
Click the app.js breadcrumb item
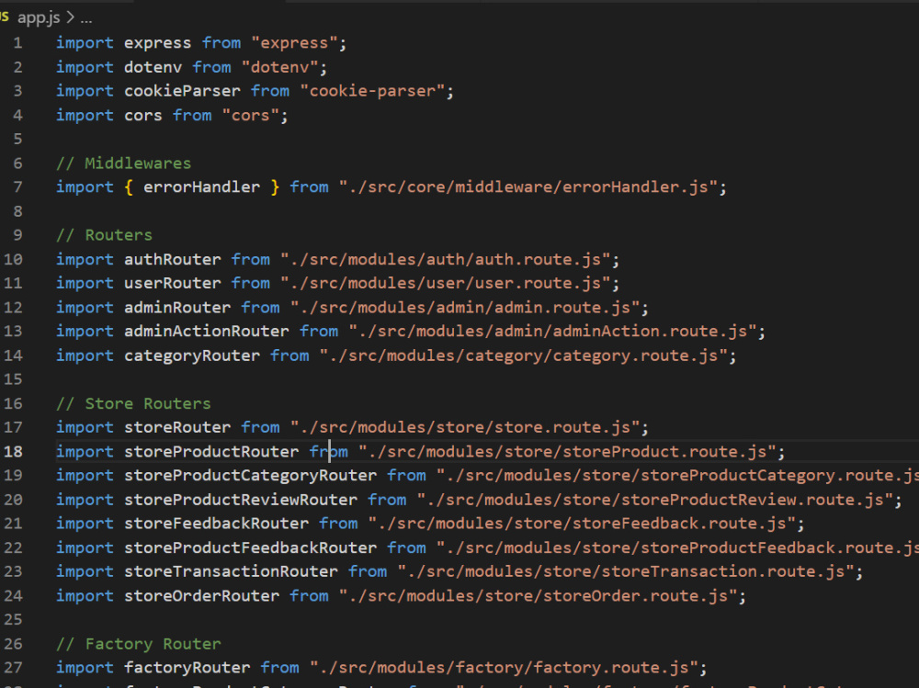pos(39,18)
